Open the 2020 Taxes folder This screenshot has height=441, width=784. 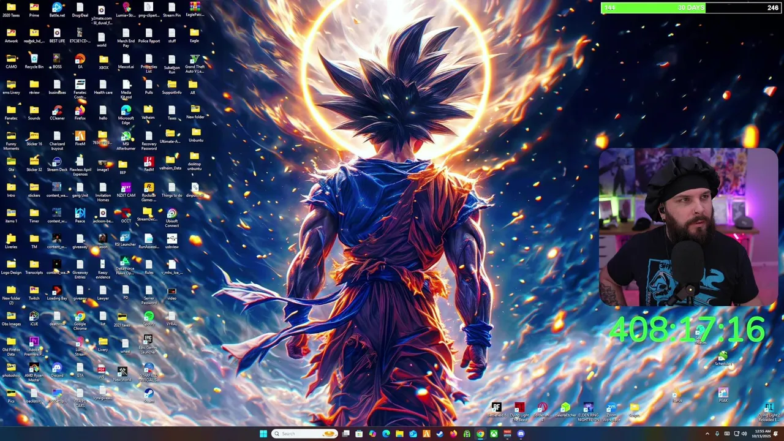[x=11, y=9]
